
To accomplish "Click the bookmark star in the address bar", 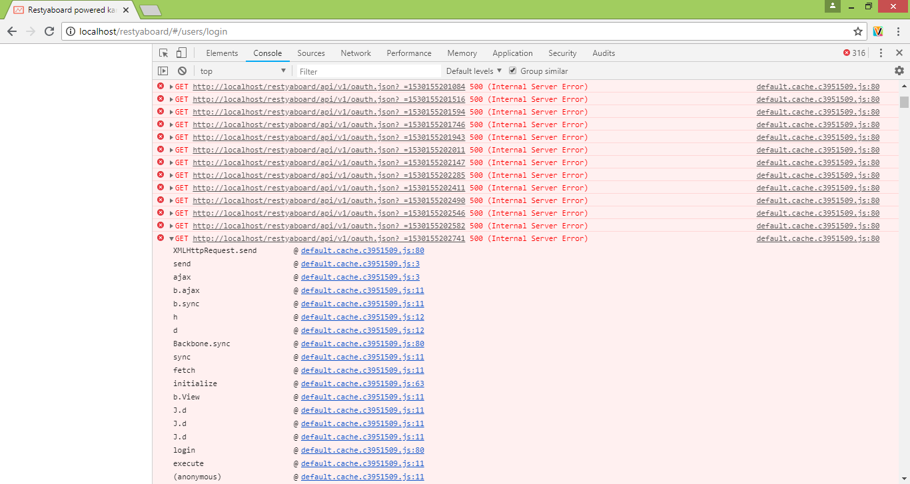I will pos(859,31).
